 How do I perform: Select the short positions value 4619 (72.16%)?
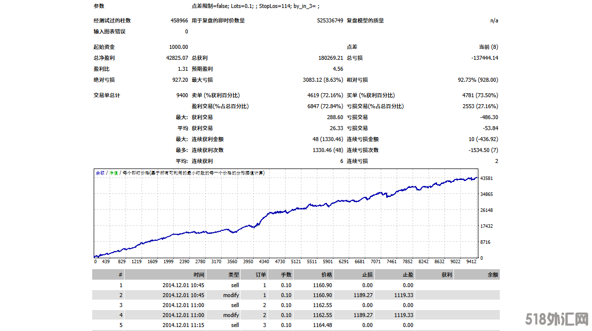(325, 95)
